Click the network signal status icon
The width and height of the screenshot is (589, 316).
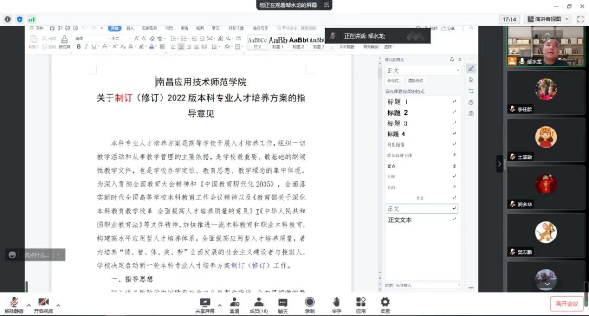click(32, 19)
